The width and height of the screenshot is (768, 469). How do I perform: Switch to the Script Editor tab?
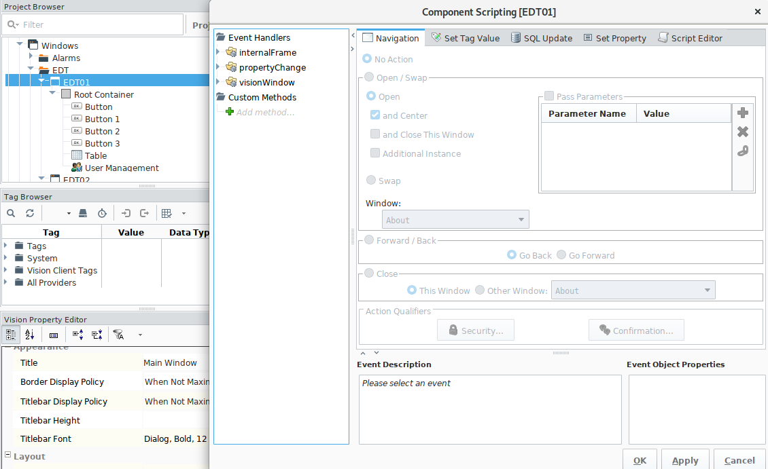tap(690, 38)
